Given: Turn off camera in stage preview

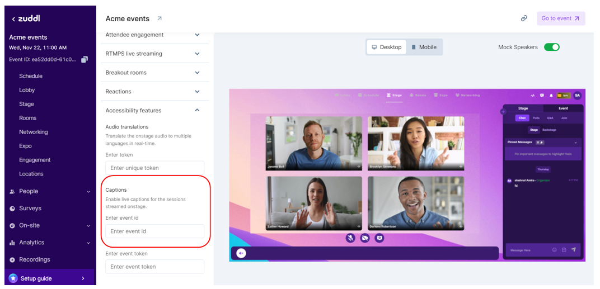Looking at the screenshot, I should coord(365,238).
